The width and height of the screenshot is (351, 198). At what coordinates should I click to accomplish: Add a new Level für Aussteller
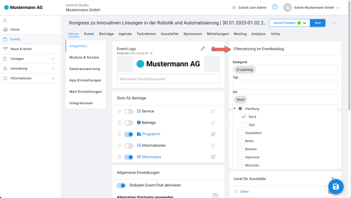332,179
